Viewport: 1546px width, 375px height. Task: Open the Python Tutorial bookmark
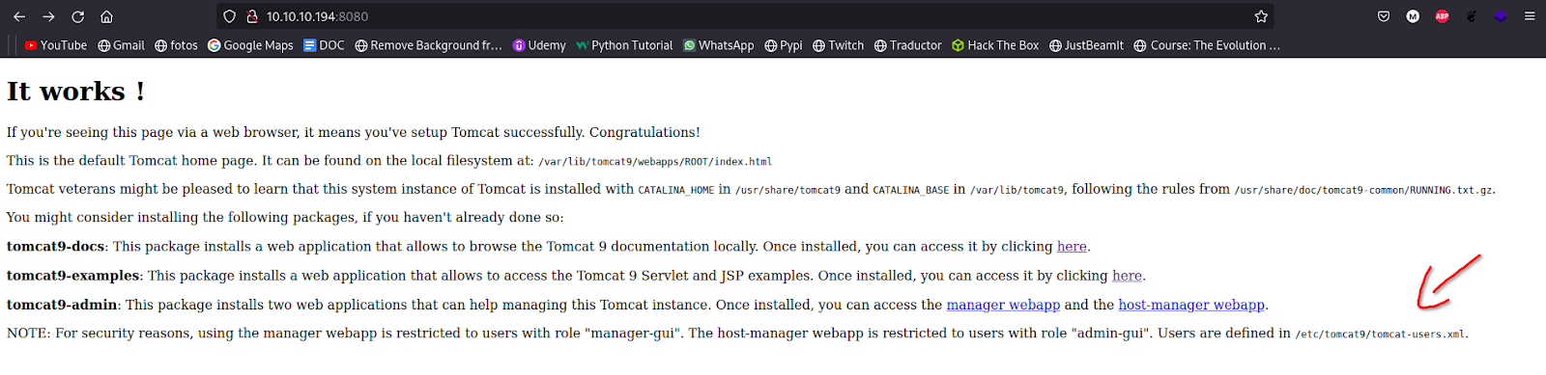(x=624, y=45)
